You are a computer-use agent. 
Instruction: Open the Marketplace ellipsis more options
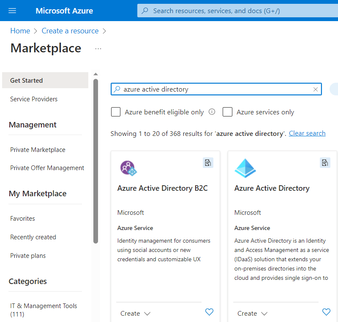point(98,49)
